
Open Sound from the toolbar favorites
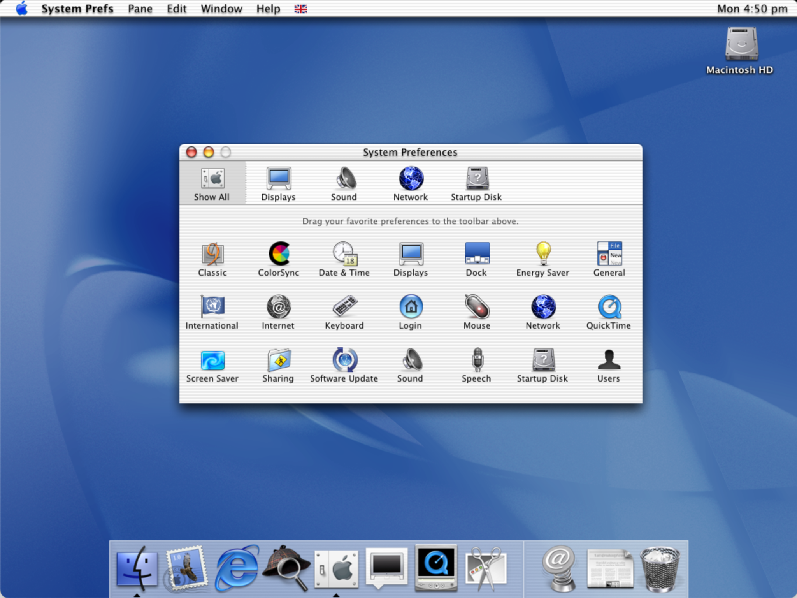coord(344,184)
